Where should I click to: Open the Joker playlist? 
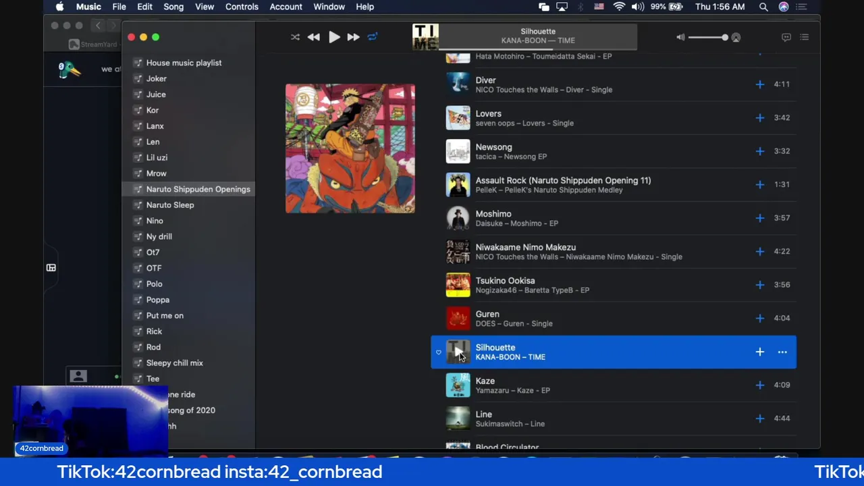pyautogui.click(x=157, y=79)
